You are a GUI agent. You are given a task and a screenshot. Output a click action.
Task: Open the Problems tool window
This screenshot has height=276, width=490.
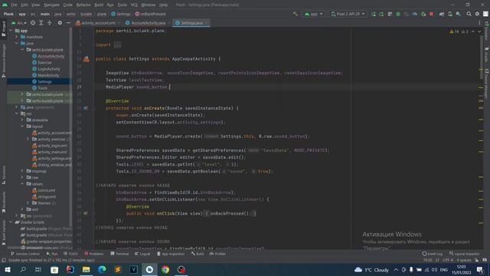94,254
